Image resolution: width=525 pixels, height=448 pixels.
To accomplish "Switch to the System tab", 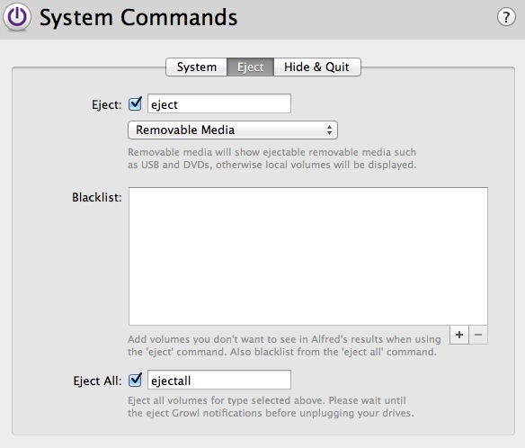I will [x=197, y=67].
